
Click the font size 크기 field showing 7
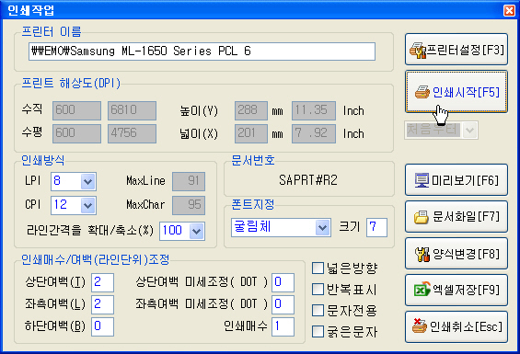tap(376, 227)
